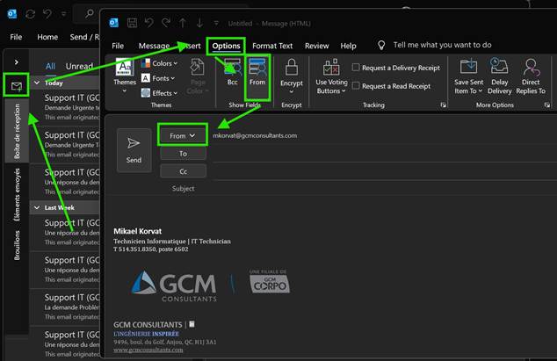Show All messages filter

pyautogui.click(x=50, y=66)
